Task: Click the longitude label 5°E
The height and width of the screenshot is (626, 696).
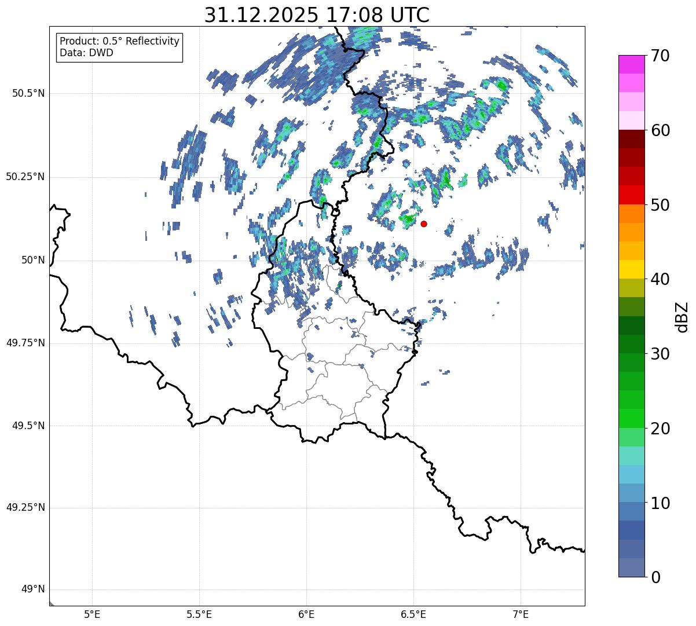Action: [x=92, y=614]
